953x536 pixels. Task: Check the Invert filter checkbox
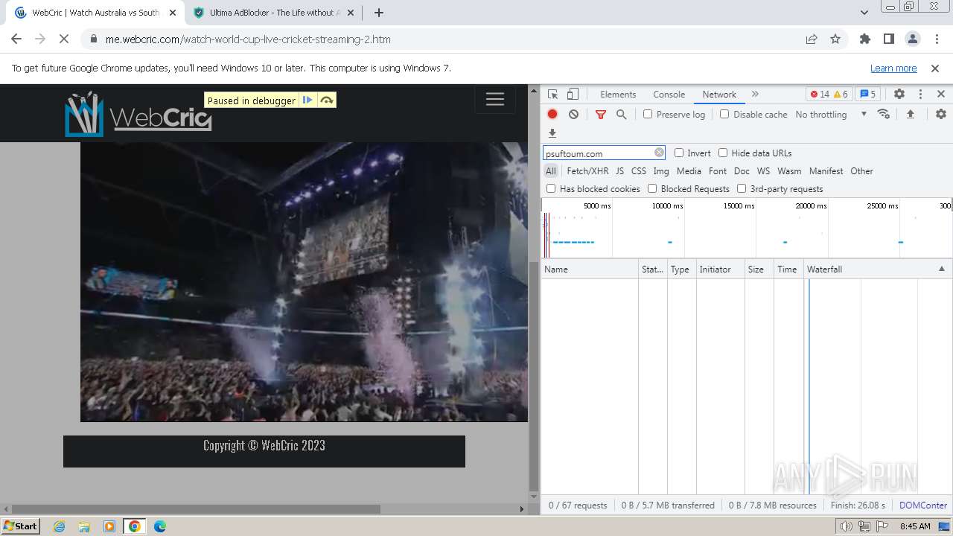pyautogui.click(x=679, y=153)
